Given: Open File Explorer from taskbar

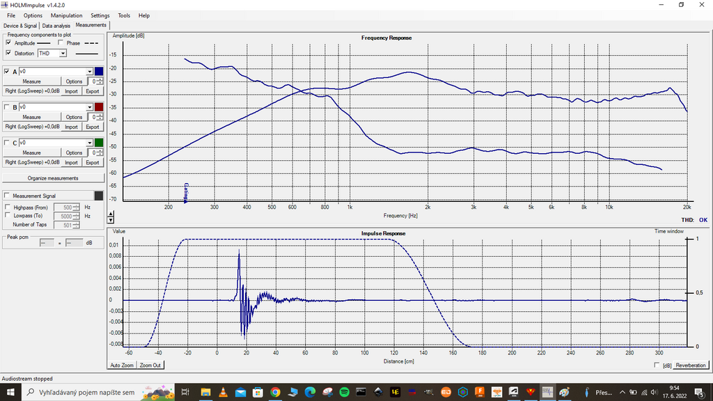Looking at the screenshot, I should [x=205, y=392].
